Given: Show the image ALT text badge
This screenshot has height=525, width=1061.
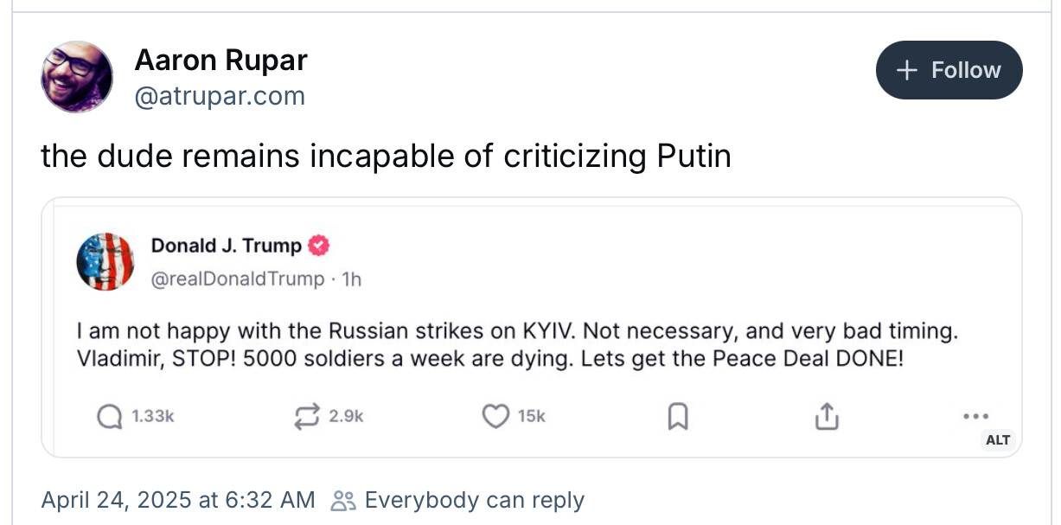Looking at the screenshot, I should (x=997, y=440).
